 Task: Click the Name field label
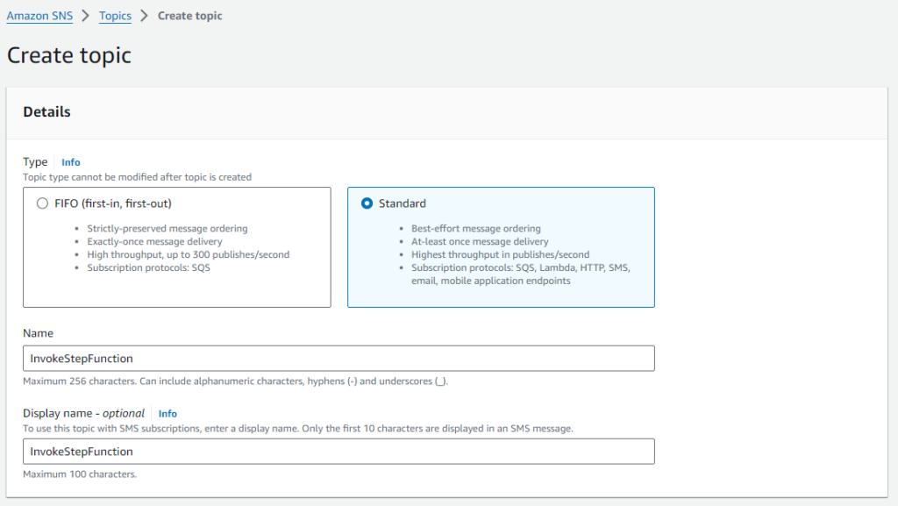click(38, 333)
